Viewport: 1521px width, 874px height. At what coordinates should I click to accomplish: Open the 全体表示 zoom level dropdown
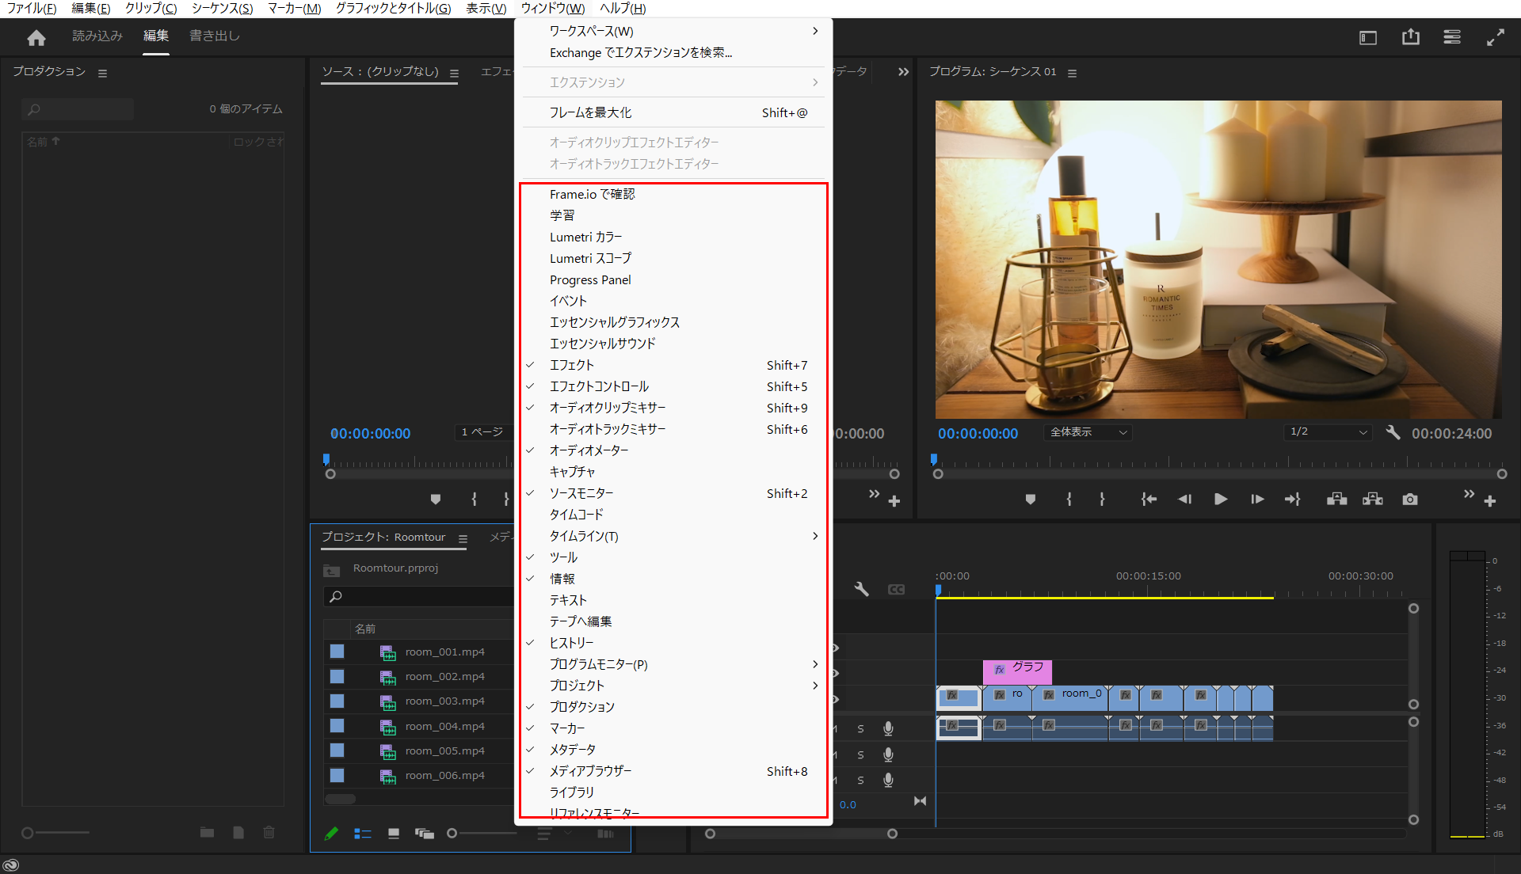click(1088, 432)
